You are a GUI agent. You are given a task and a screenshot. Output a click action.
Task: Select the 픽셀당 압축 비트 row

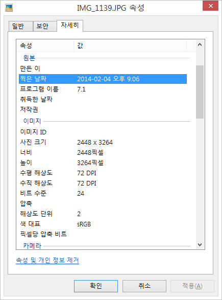tap(103, 234)
